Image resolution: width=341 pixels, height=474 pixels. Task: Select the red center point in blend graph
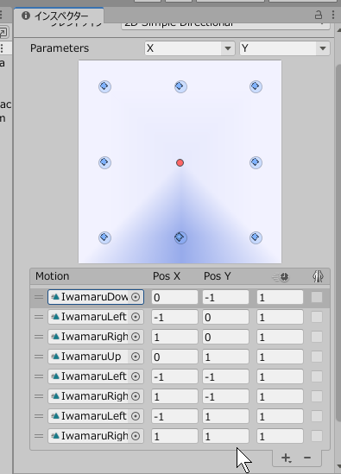coord(180,163)
